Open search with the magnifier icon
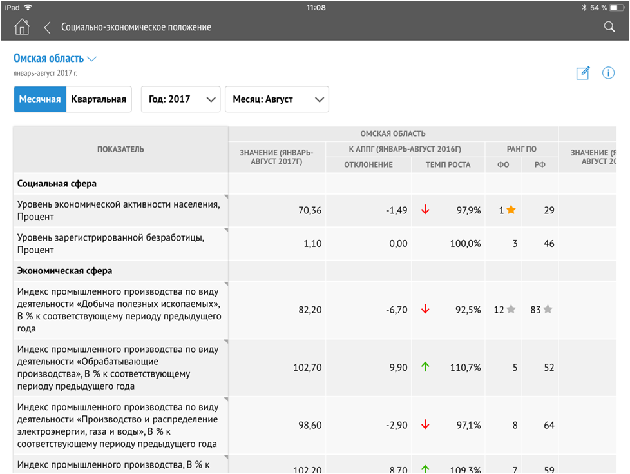Image resolution: width=630 pixels, height=474 pixels. 609,27
